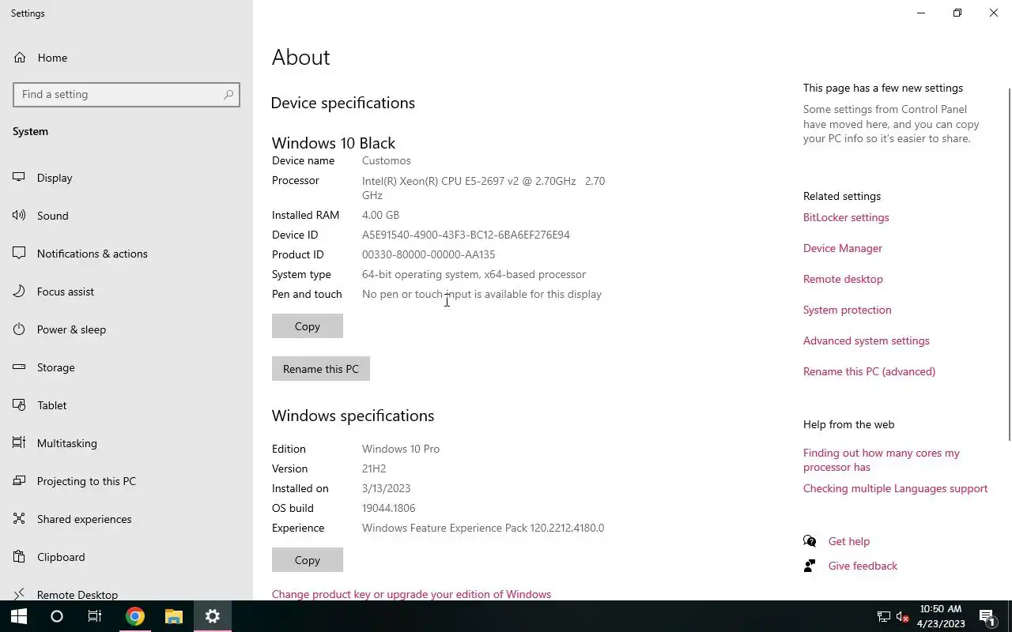Open Change product key or upgrade link
1012x632 pixels.
pyautogui.click(x=411, y=594)
